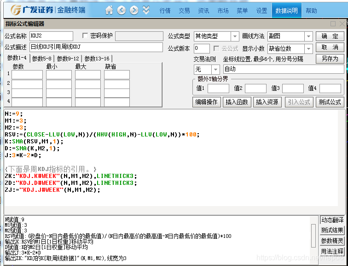348x266 pixels.
Task: Select the 数据说明 menu item
Action: tap(286, 11)
